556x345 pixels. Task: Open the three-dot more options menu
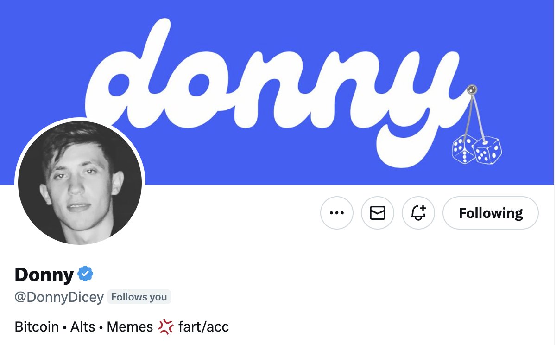point(337,213)
